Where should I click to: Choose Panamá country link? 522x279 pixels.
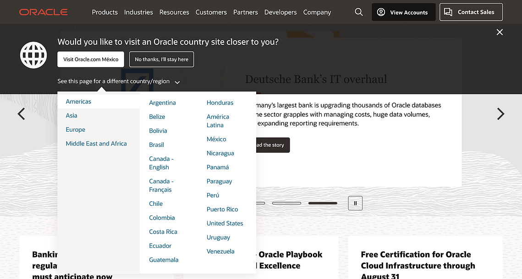pyautogui.click(x=218, y=167)
